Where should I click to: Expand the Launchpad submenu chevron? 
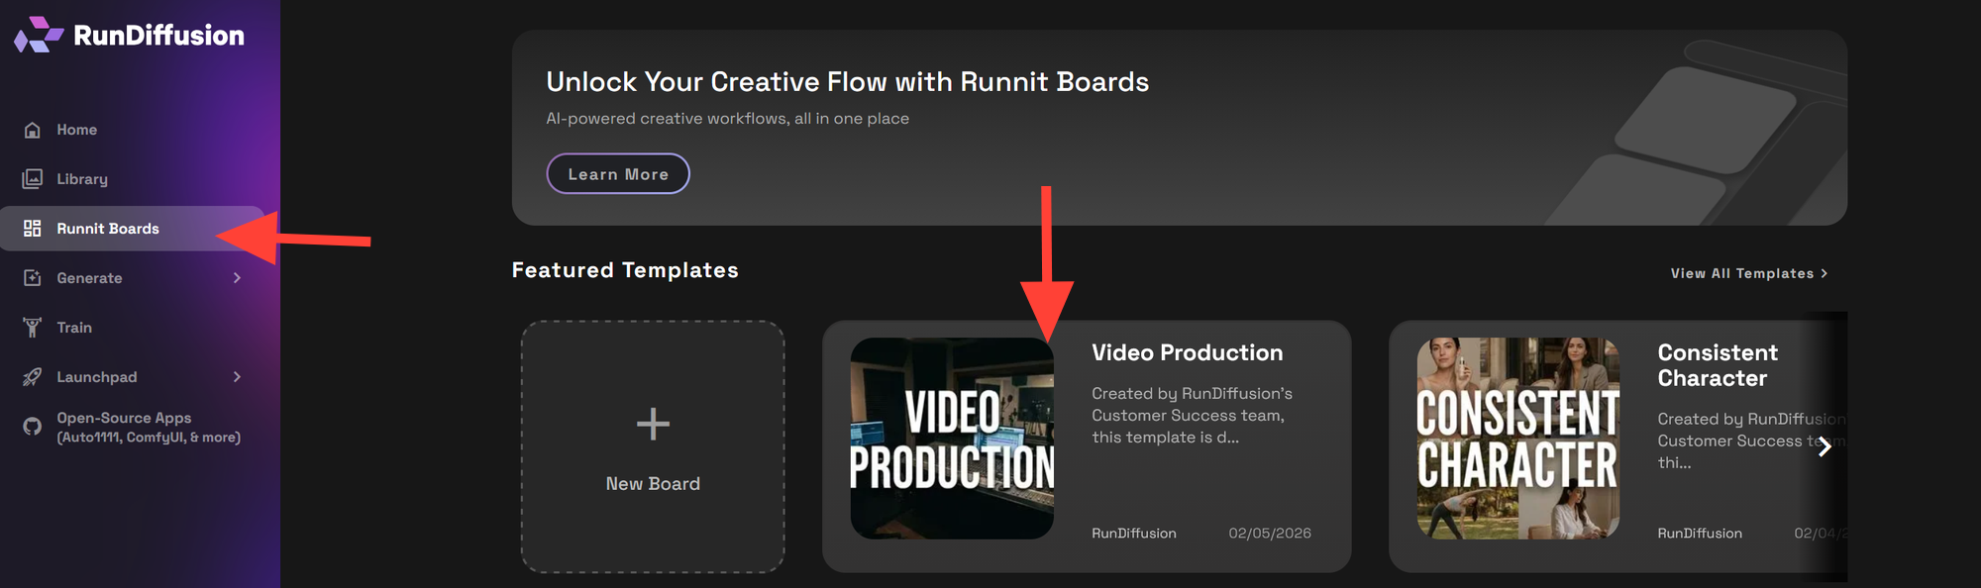coord(237,377)
